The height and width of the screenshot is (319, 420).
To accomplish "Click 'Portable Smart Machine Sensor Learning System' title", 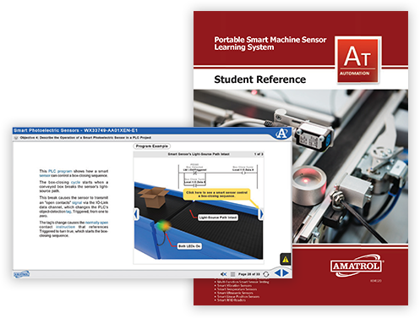I will coord(270,43).
